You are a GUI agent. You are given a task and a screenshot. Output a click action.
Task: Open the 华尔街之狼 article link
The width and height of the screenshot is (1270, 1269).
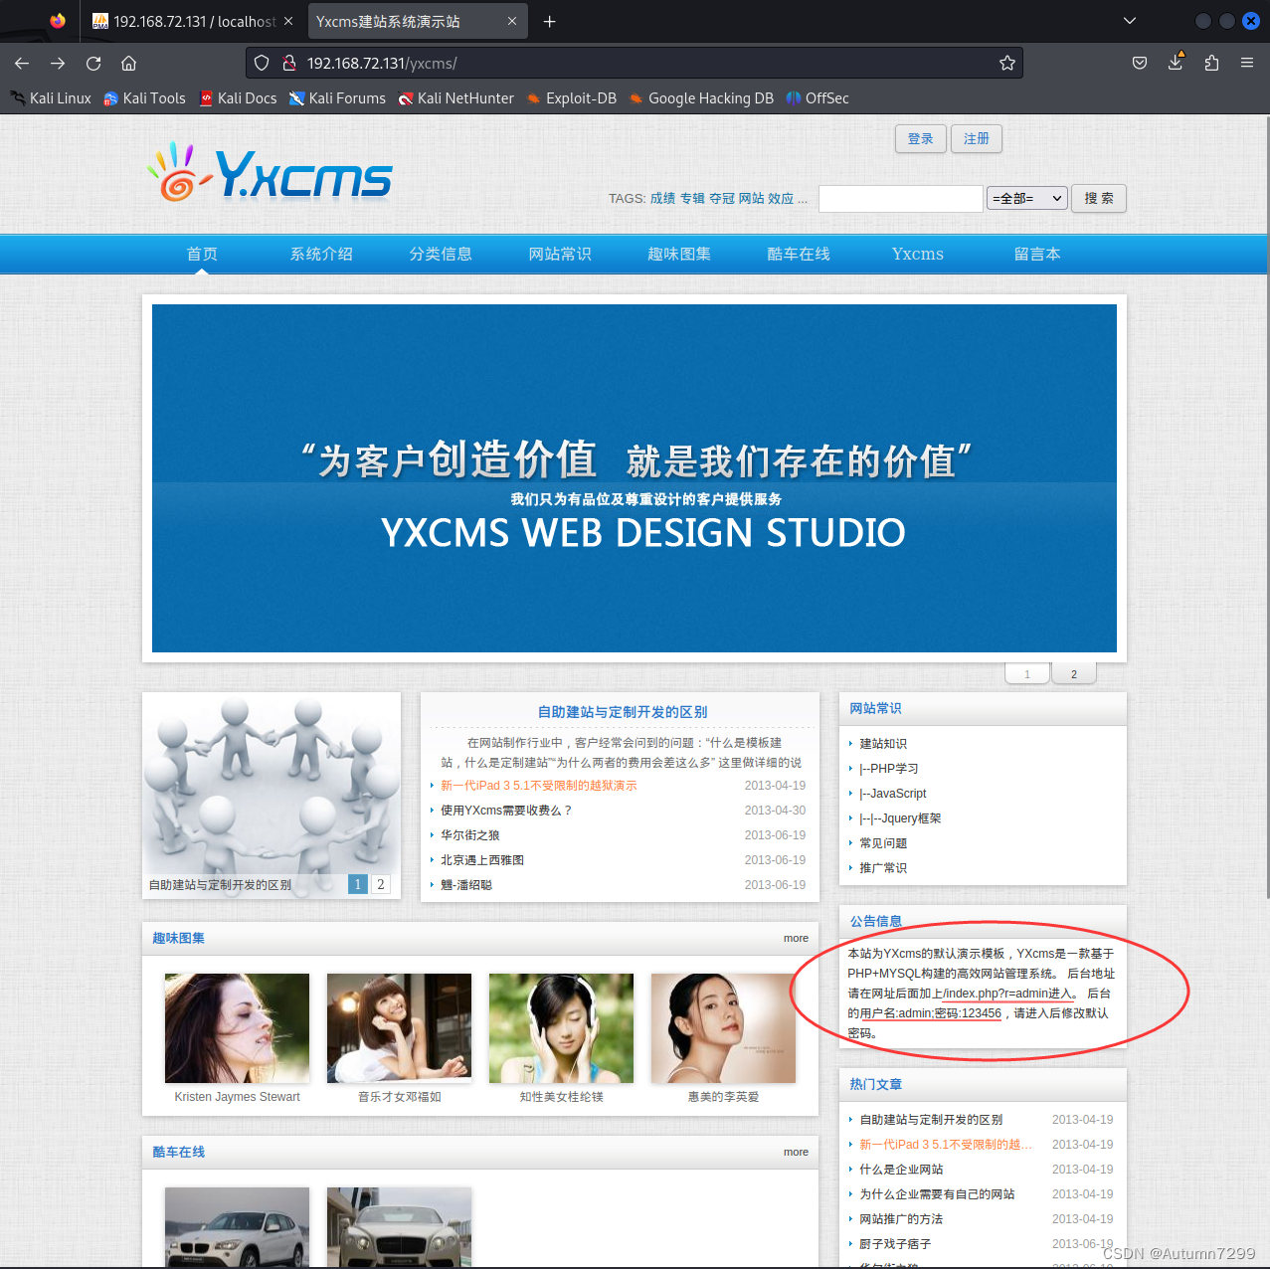coord(470,835)
